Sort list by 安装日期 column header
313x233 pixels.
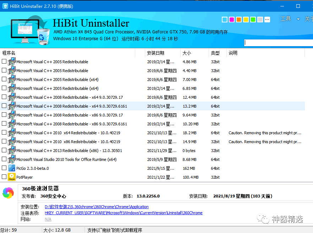tap(156, 53)
